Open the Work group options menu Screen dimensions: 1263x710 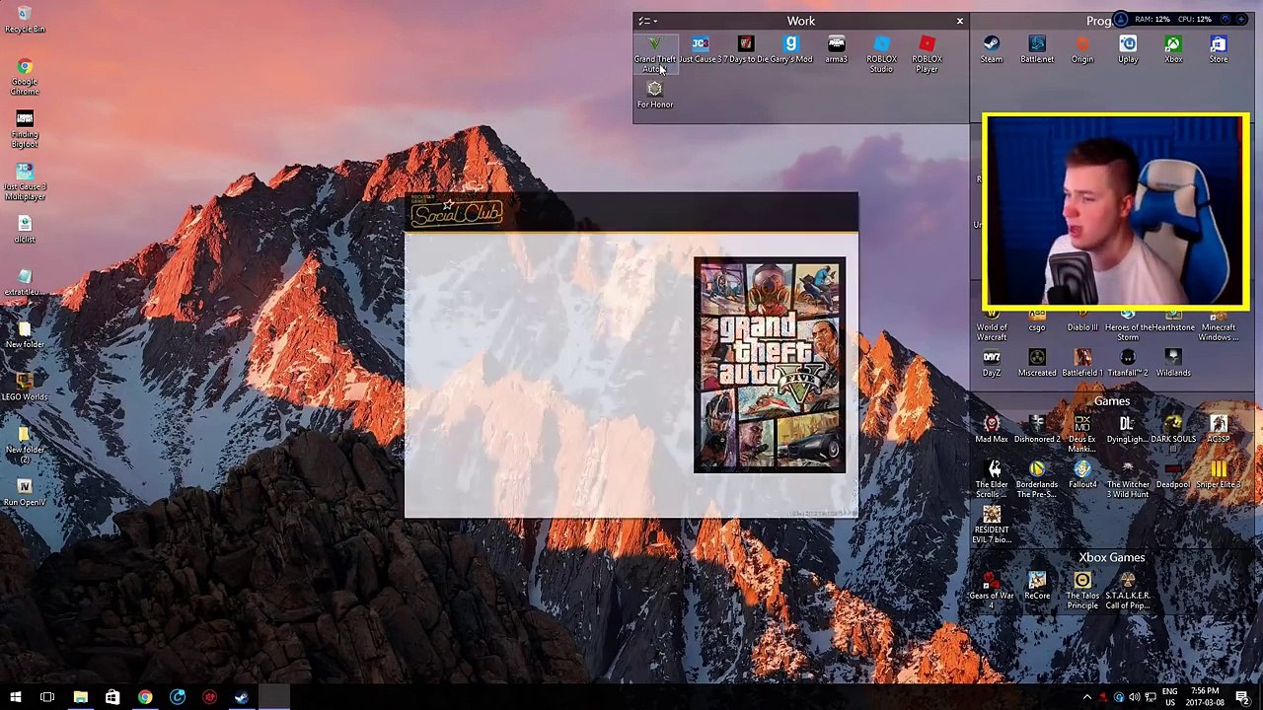coord(646,21)
